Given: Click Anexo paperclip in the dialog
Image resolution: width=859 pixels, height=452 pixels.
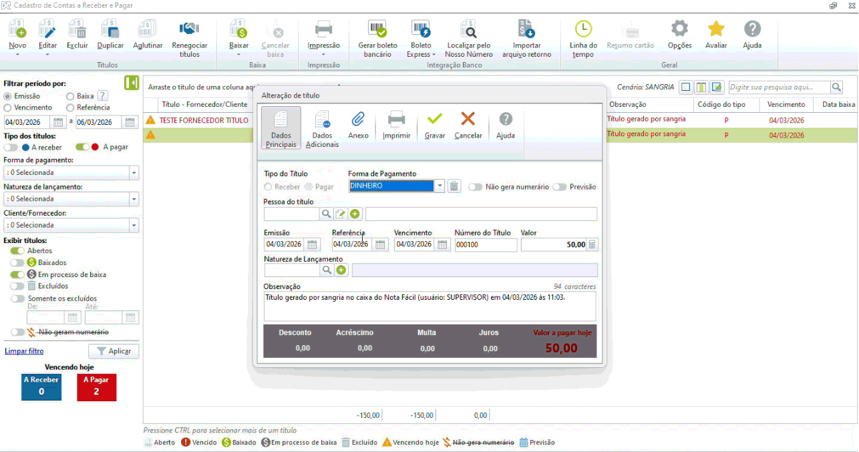Looking at the screenshot, I should (x=358, y=124).
